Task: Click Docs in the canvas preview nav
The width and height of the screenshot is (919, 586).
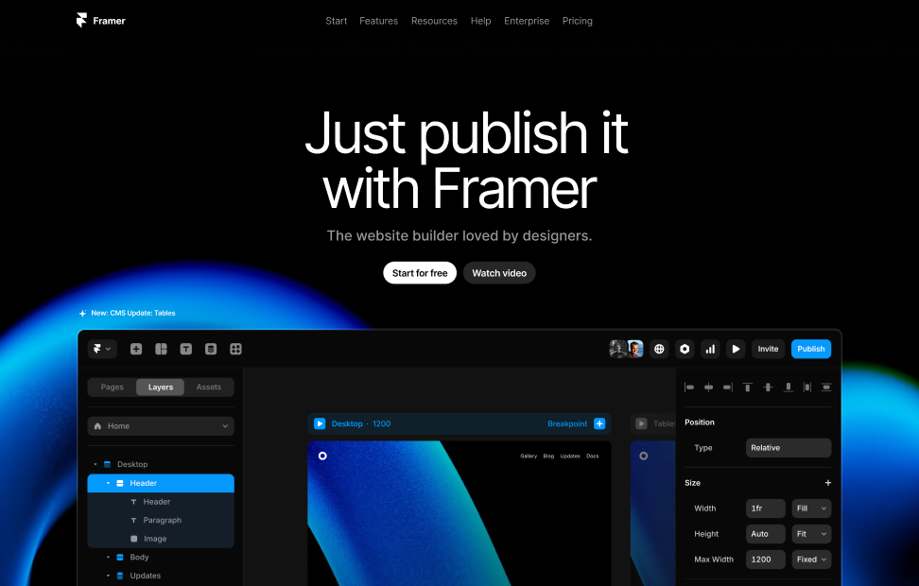Action: tap(593, 456)
